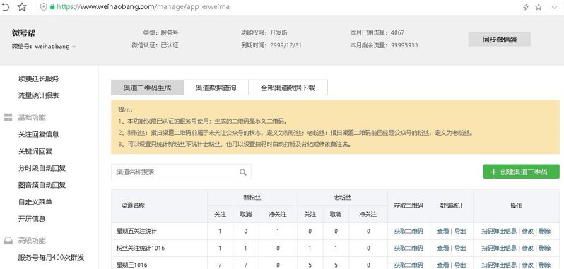Click the green padlock security icon
The height and width of the screenshot is (269, 564).
click(x=52, y=7)
